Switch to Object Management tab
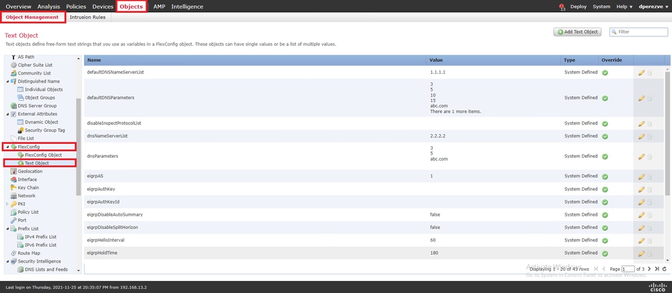672x293 pixels. [32, 17]
